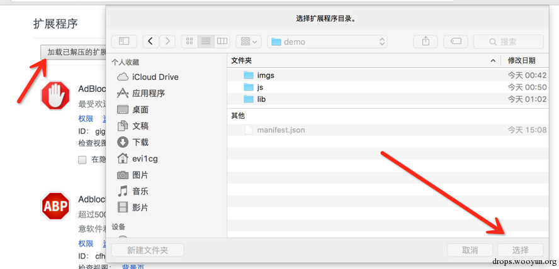Click the 搜索 search field

(509, 41)
